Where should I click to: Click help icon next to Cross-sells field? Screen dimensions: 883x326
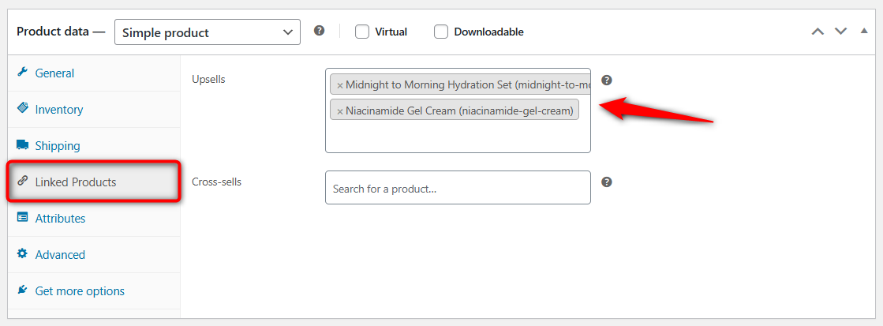click(607, 182)
